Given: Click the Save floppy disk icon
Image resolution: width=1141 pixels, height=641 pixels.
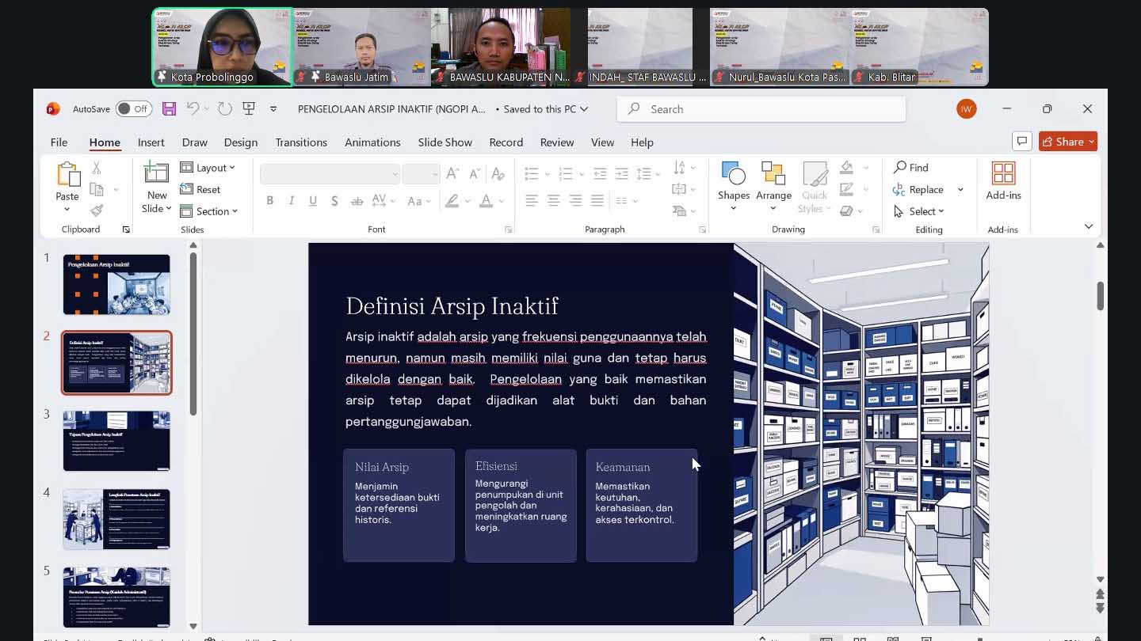Looking at the screenshot, I should pos(169,109).
